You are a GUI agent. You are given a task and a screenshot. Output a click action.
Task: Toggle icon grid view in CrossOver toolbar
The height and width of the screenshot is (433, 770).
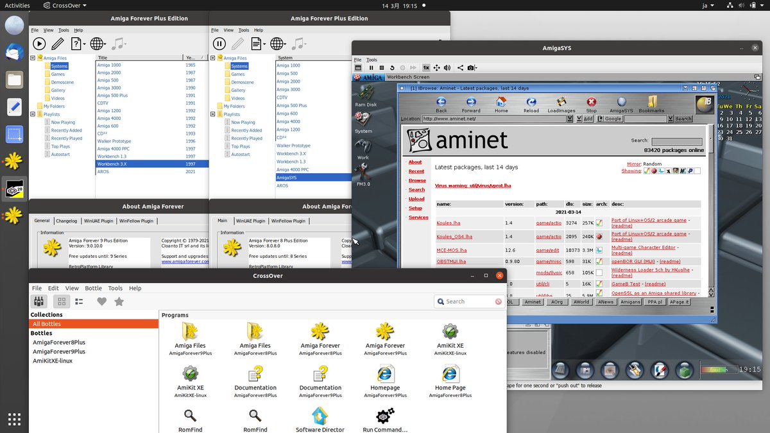coord(62,301)
